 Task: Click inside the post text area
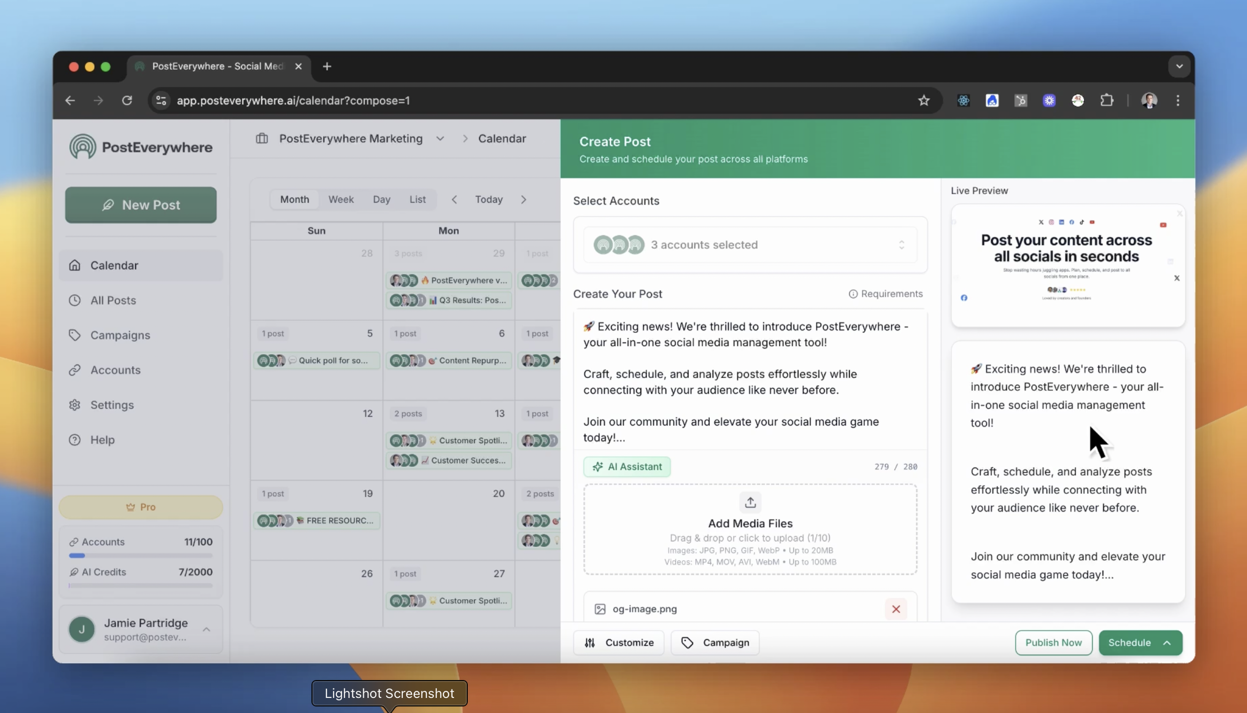[750, 382]
